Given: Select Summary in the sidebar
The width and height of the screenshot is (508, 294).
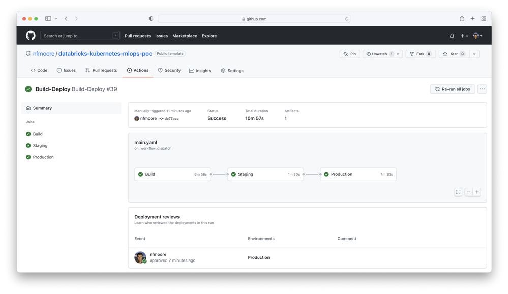Looking at the screenshot, I should [x=71, y=108].
